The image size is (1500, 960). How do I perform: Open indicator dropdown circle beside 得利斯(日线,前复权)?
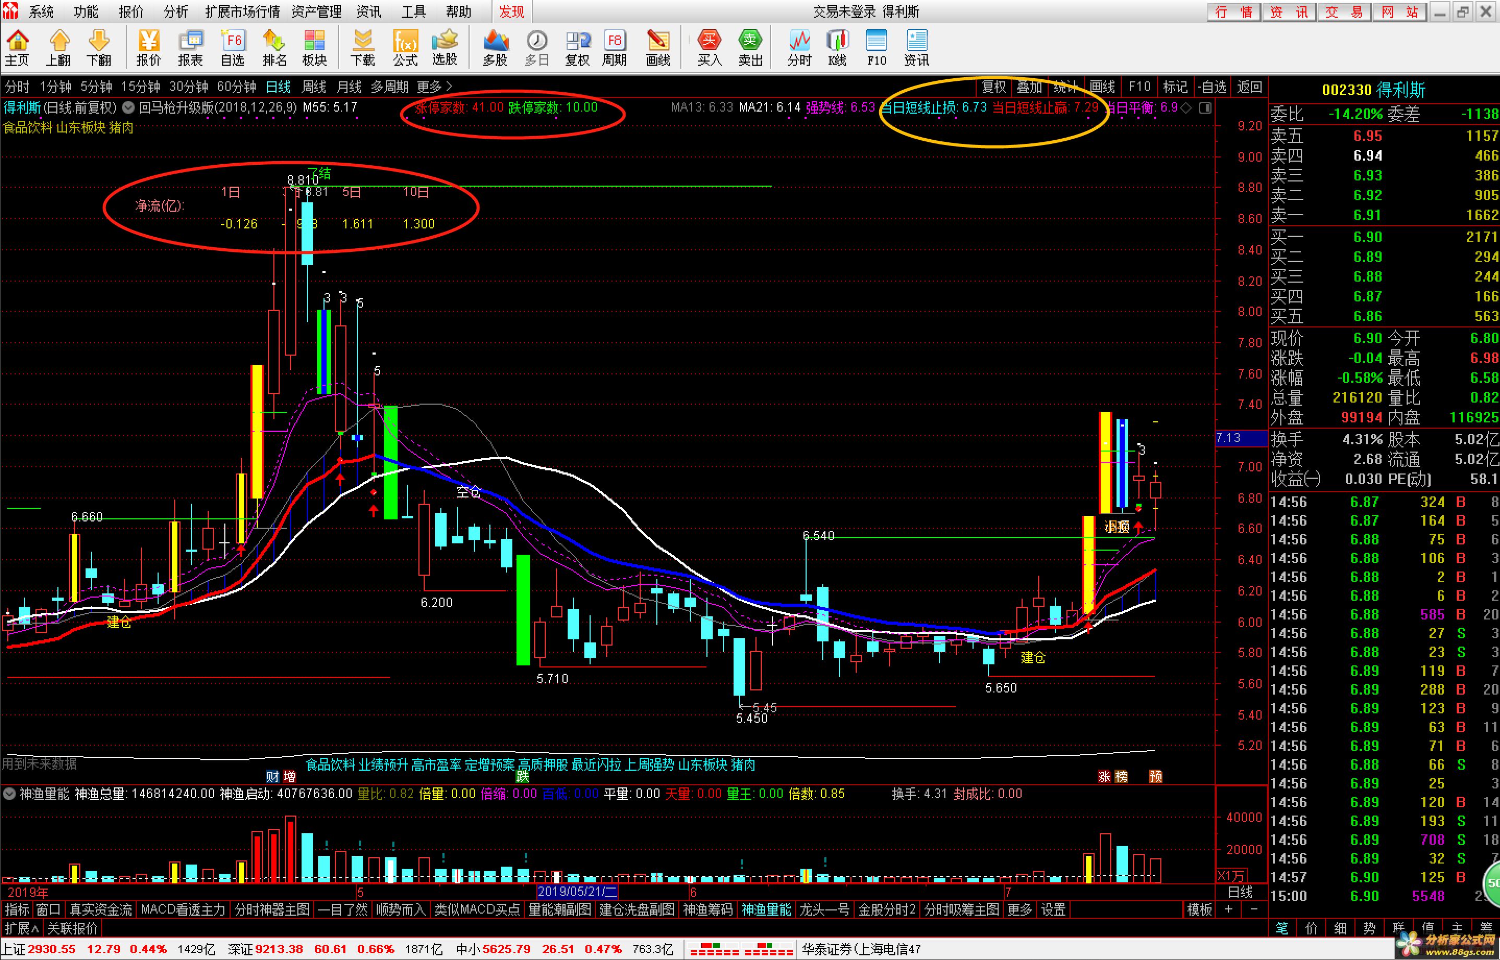click(x=128, y=107)
